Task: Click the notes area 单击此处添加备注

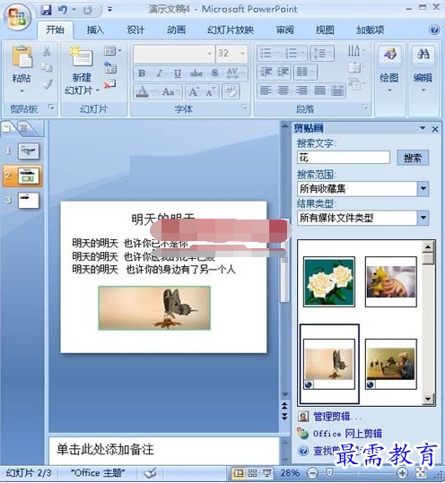Action: coord(163,450)
